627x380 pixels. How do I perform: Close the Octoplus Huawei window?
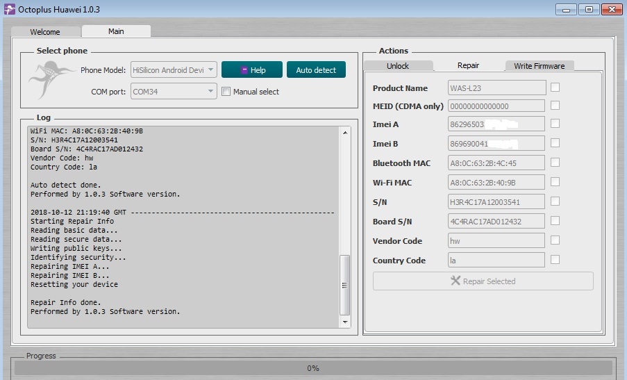[612, 9]
